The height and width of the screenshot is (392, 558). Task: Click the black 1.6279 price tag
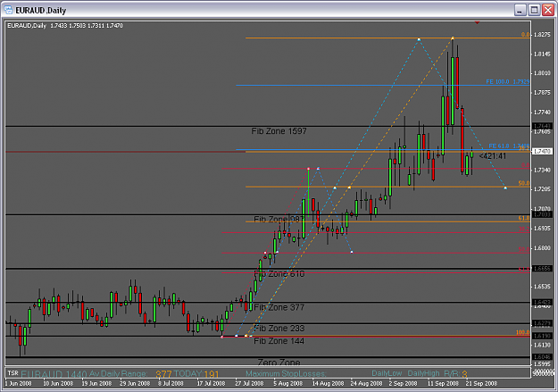point(542,323)
